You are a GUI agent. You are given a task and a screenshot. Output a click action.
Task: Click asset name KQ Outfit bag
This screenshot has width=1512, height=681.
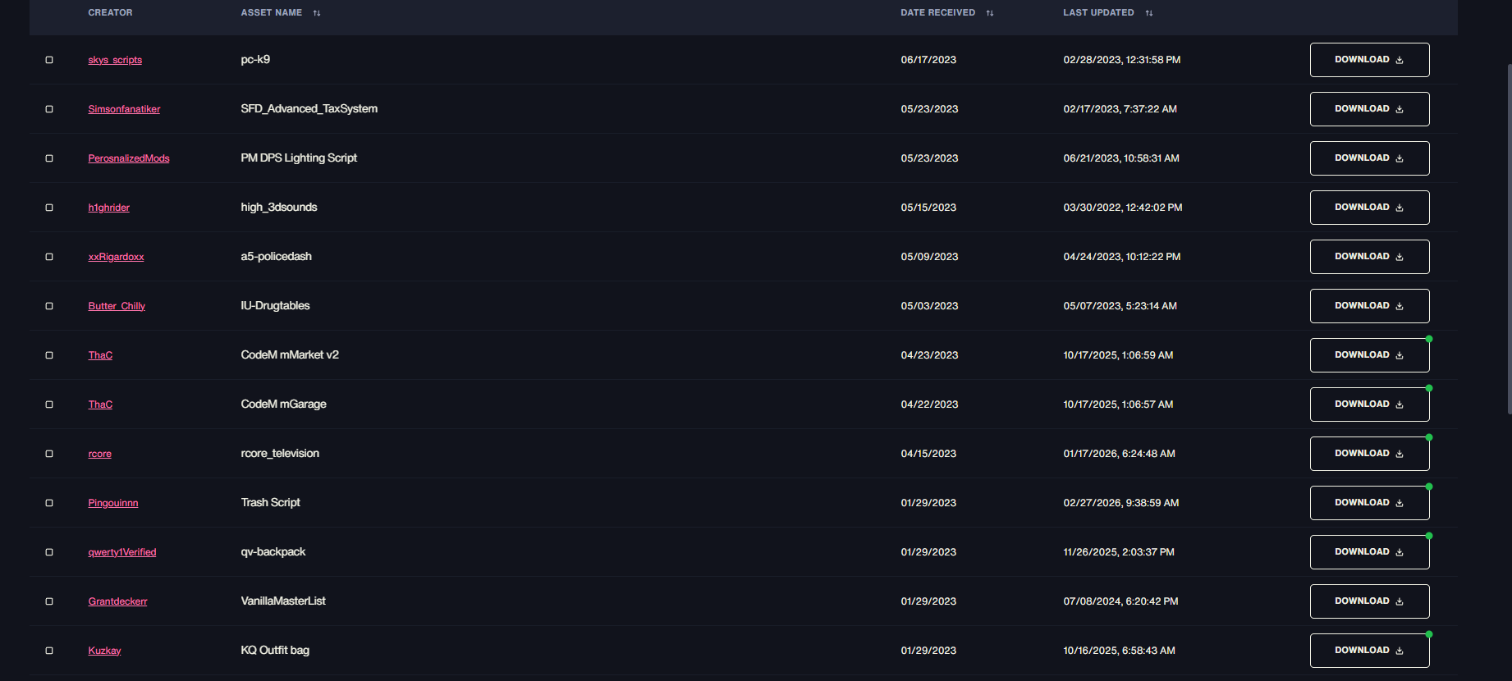[275, 651]
